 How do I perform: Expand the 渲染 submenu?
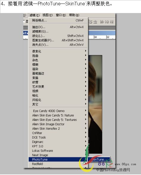58,69
